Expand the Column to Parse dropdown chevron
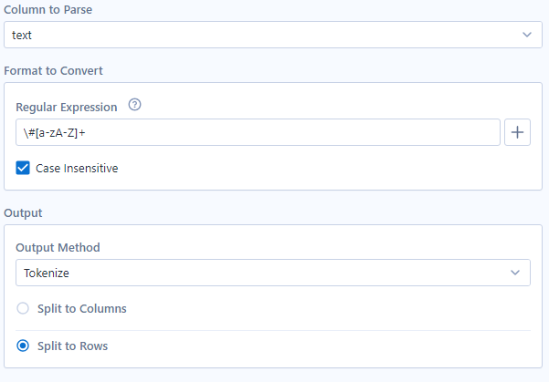The width and height of the screenshot is (549, 382). tap(526, 35)
